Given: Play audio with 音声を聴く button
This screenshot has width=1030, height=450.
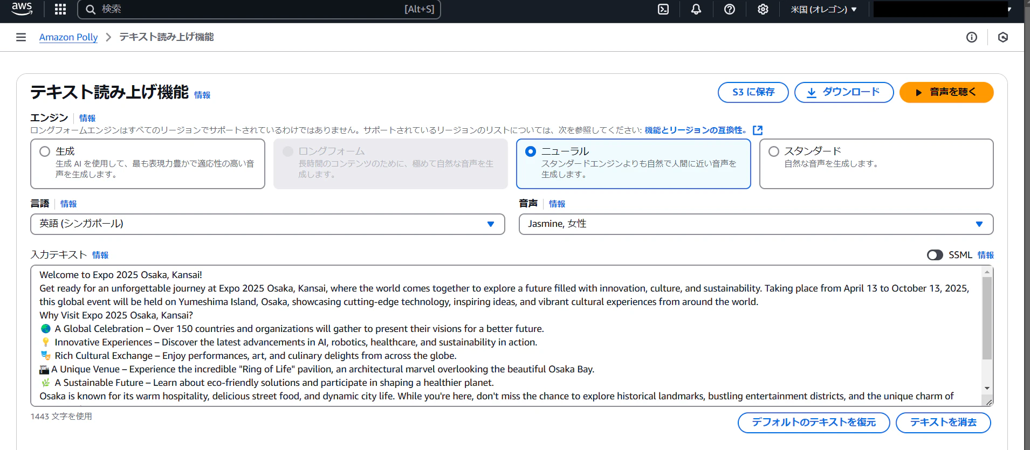Looking at the screenshot, I should 946,92.
